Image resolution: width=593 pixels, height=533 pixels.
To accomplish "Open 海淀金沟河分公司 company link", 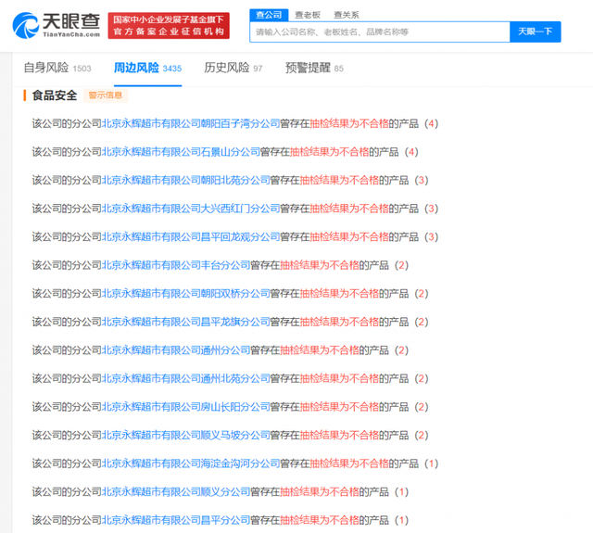I will tap(191, 463).
